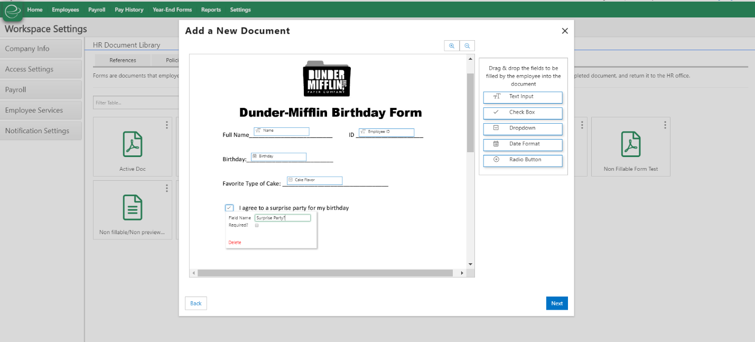The image size is (755, 342).
Task: Go back to the previous step
Action: pyautogui.click(x=196, y=303)
